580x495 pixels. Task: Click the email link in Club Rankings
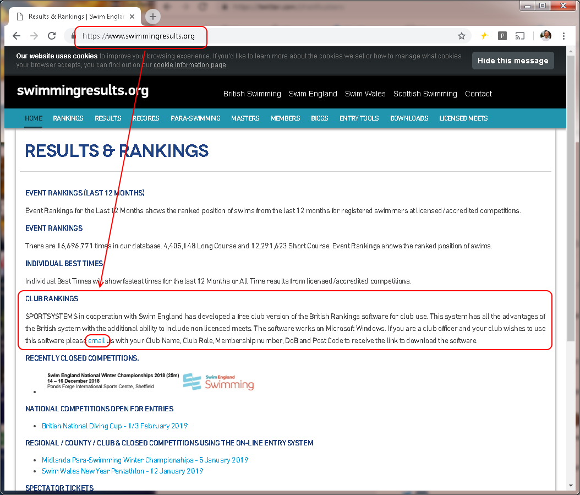[x=96, y=341]
